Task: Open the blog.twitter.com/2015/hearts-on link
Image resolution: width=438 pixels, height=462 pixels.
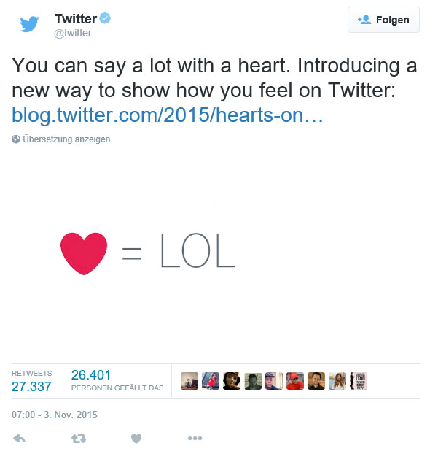Action: pos(168,115)
